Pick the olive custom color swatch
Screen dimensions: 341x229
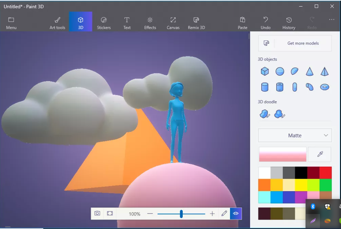coord(277,214)
